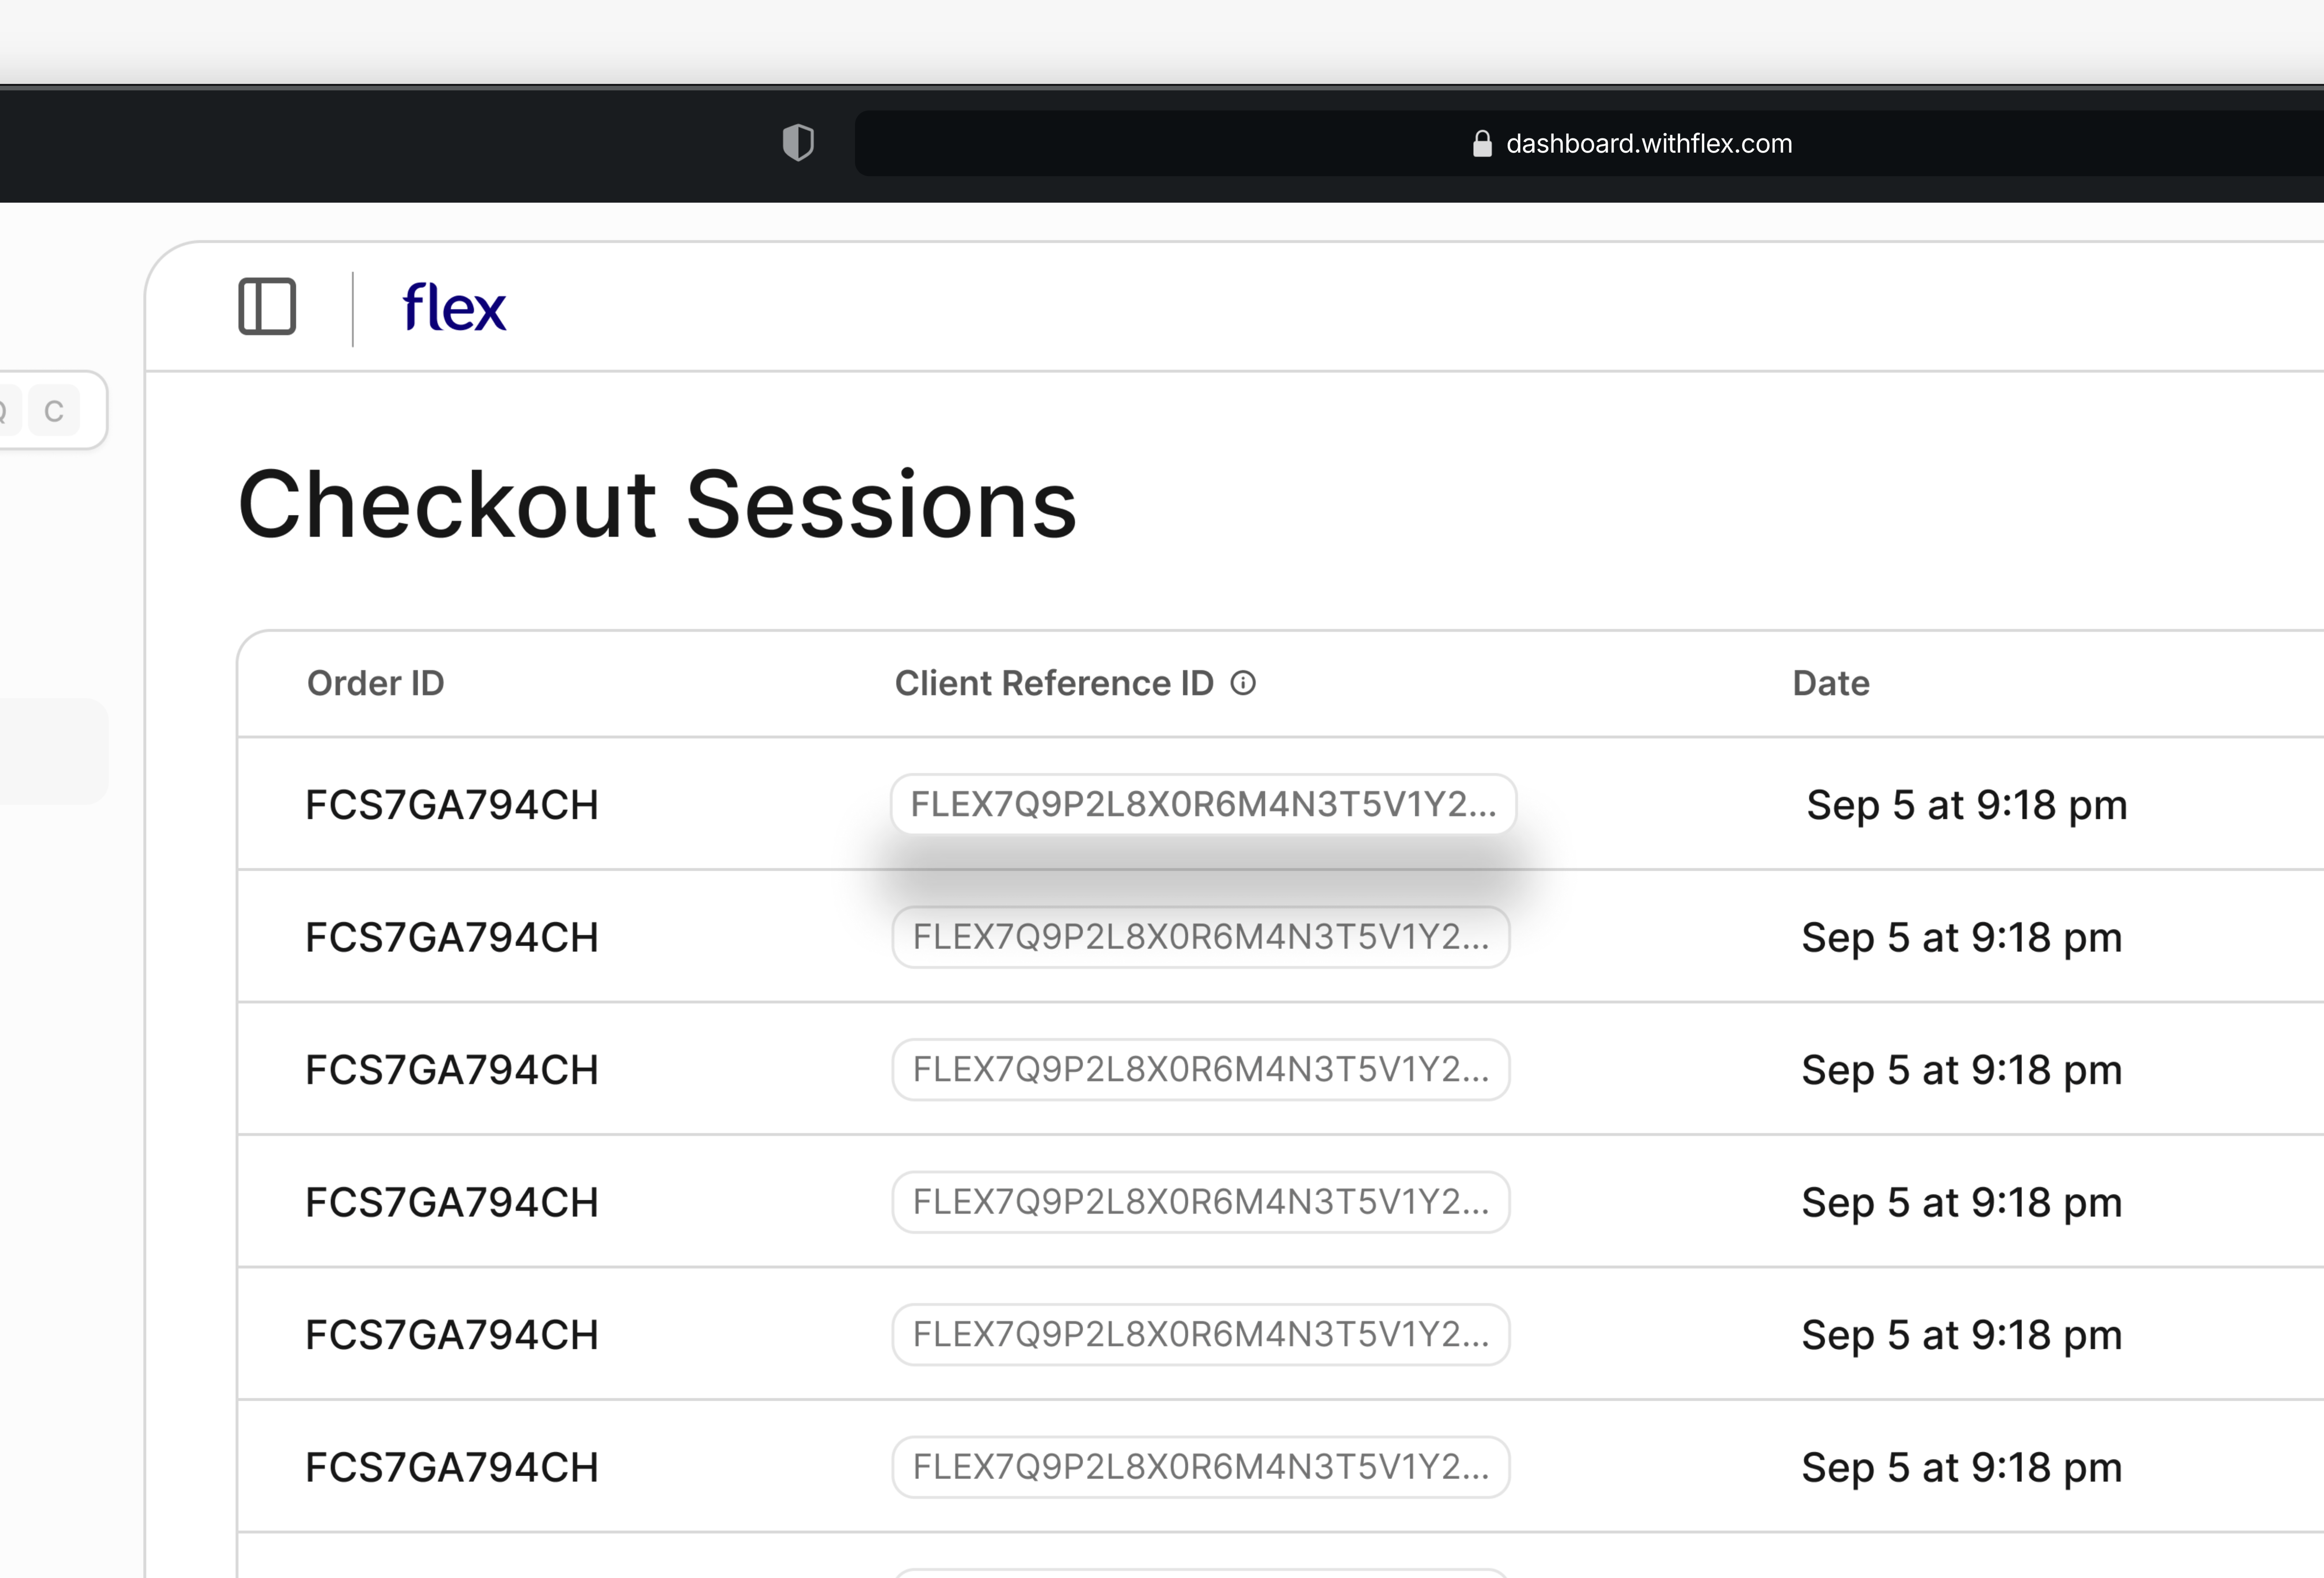Click the fifth row's client reference chip
The width and height of the screenshot is (2324, 1578).
pos(1201,1334)
